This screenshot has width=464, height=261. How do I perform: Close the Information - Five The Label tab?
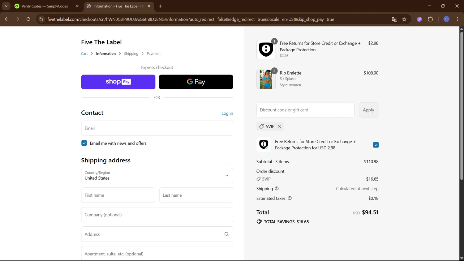[149, 6]
